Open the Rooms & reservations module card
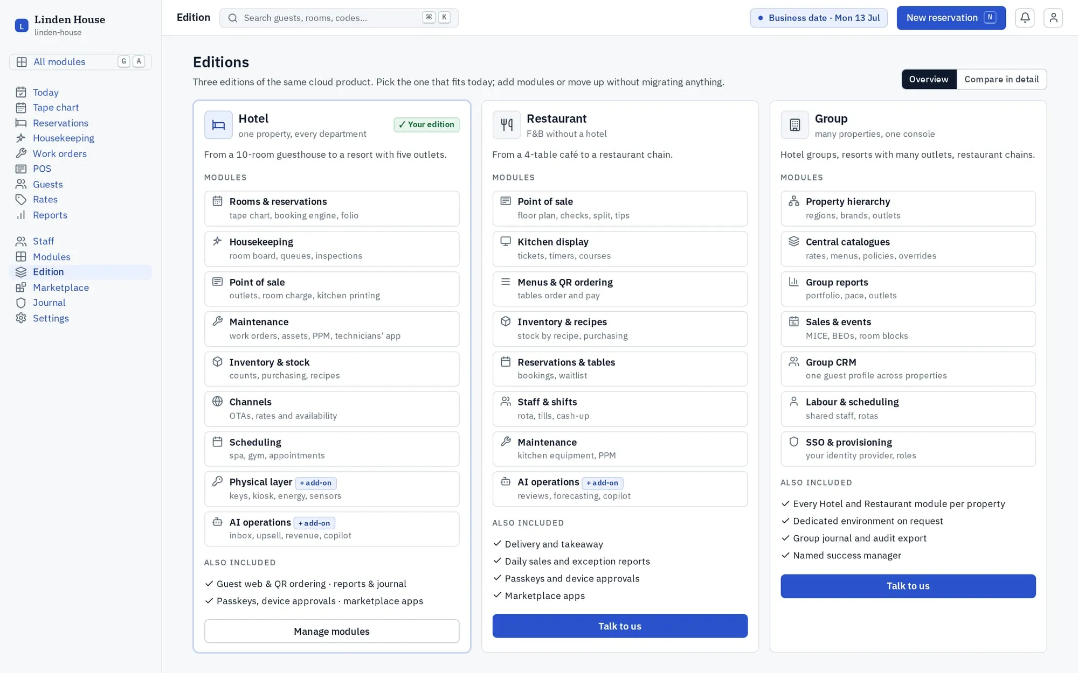Screen dimensions: 1078x673 point(331,208)
